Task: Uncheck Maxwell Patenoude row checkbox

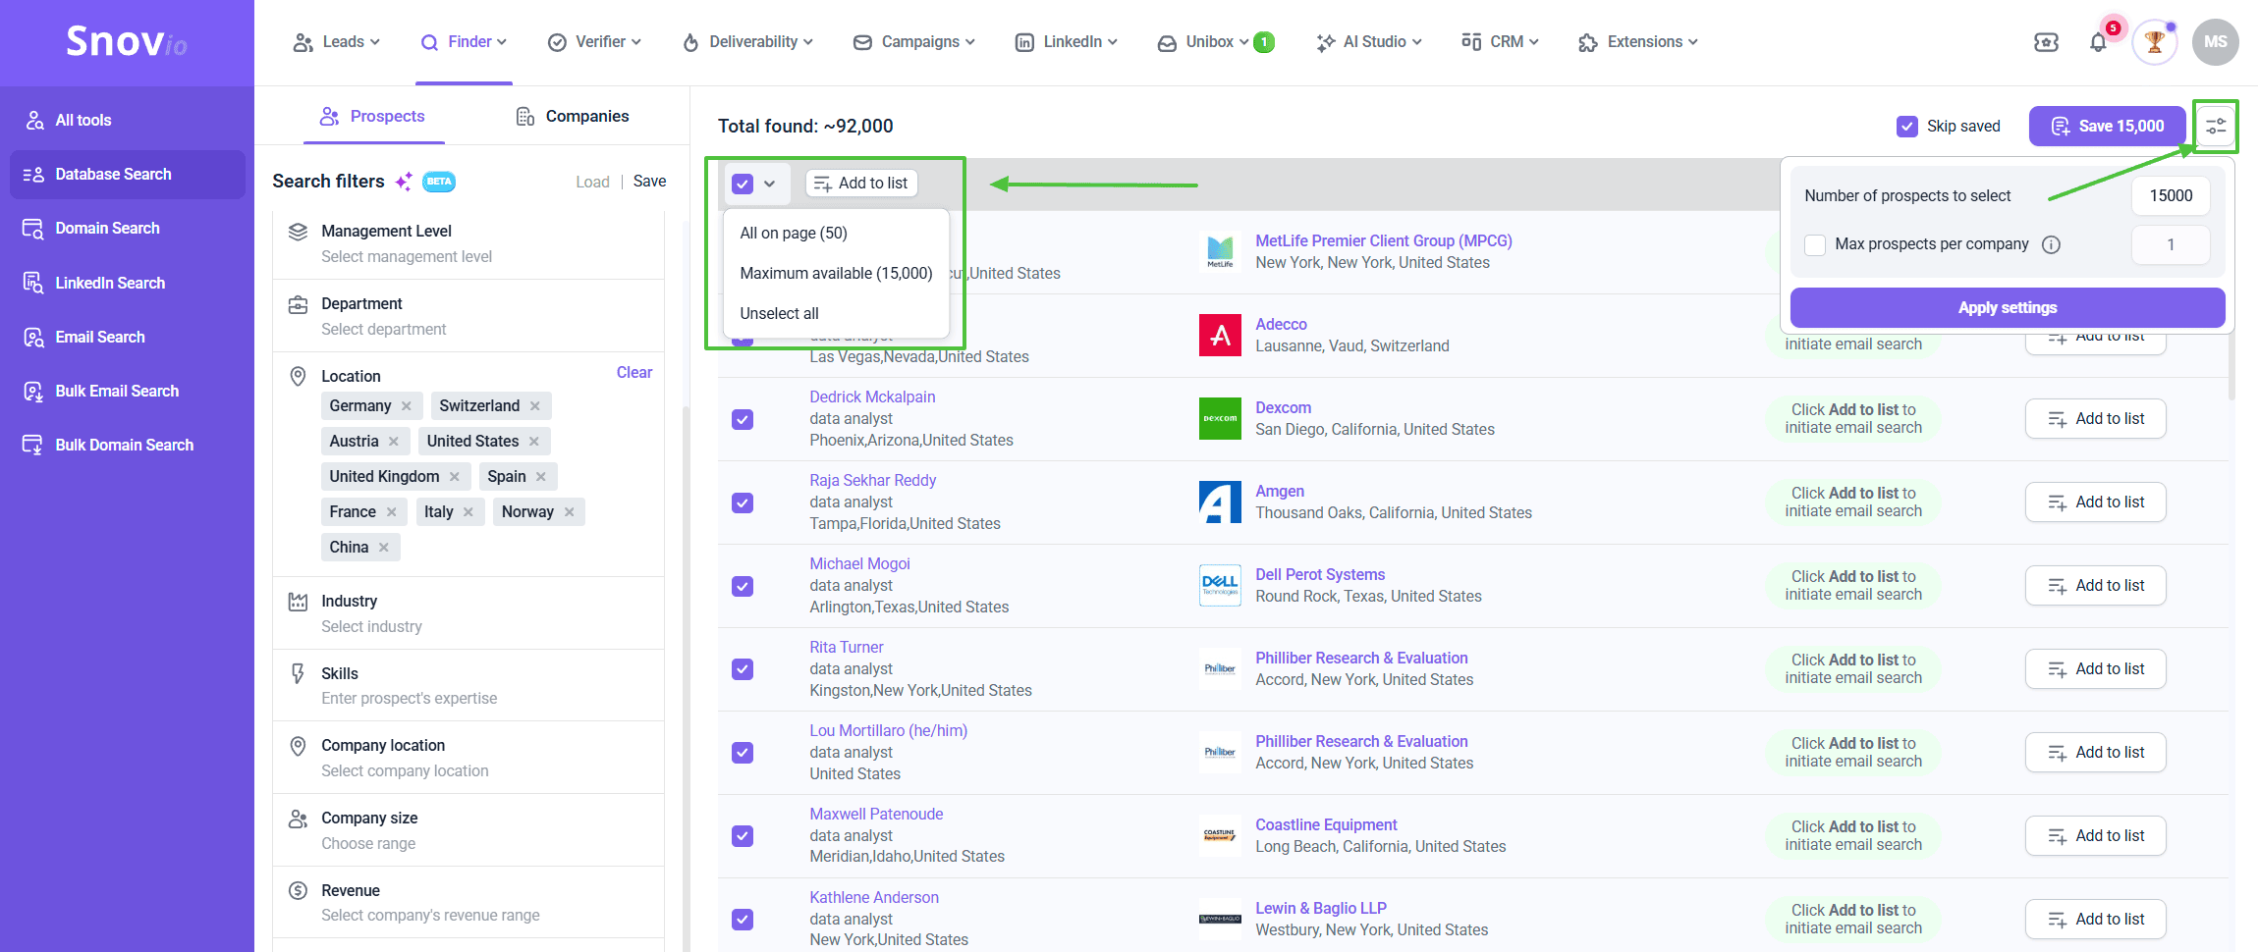Action: pos(743,836)
